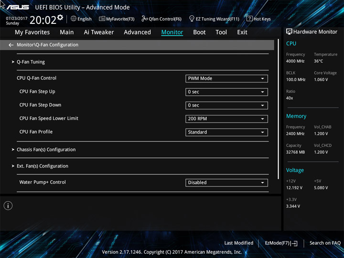This screenshot has width=344, height=258.
Task: Click the back arrow in Monitor\Q-Fan Configuration header
Action: (11, 45)
